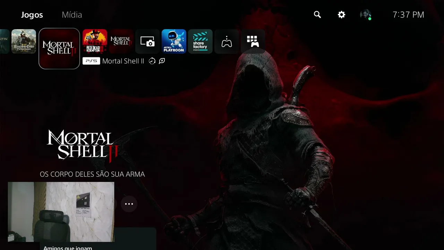Launch Astro's Playroom tile

(x=174, y=41)
